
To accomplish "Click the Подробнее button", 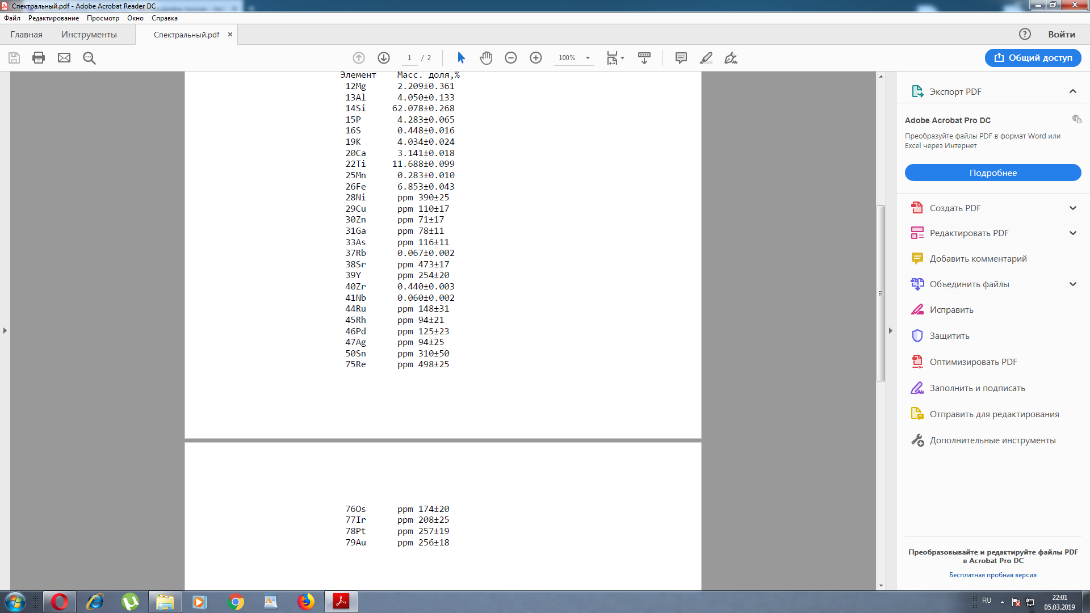I will click(992, 173).
